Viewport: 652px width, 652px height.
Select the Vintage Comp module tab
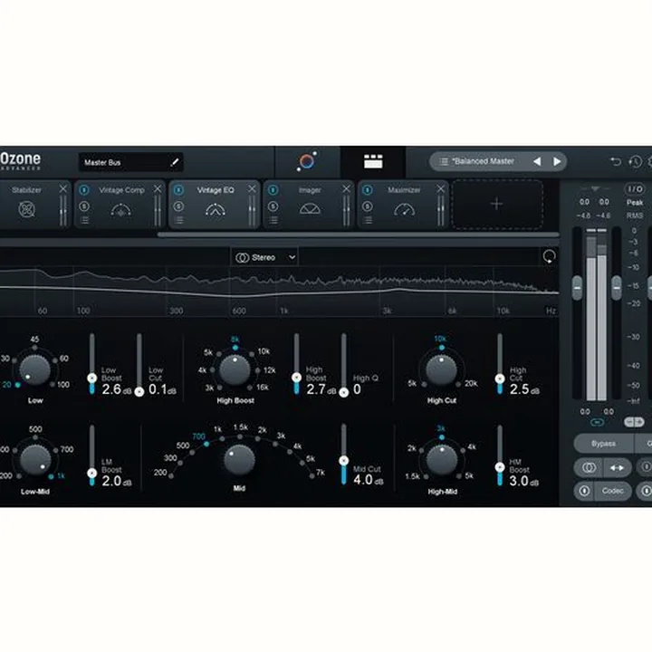pyautogui.click(x=120, y=204)
